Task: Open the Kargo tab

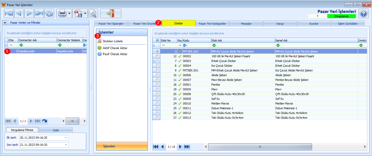Action: coord(280,24)
